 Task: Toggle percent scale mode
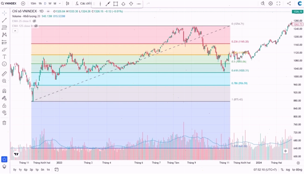coord(282,170)
